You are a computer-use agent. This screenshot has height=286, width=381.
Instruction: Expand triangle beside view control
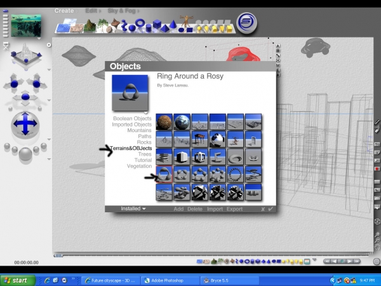pyautogui.click(x=49, y=70)
